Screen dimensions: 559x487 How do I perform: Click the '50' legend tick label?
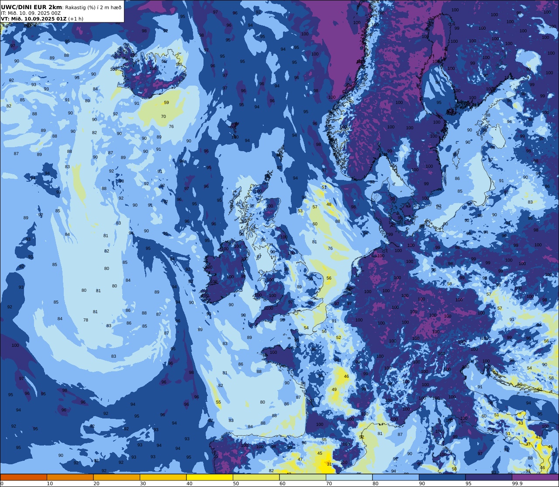coord(236,484)
